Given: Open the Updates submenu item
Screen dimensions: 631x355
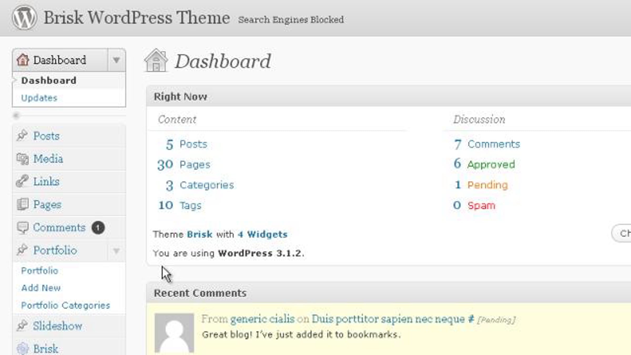Looking at the screenshot, I should pos(39,98).
